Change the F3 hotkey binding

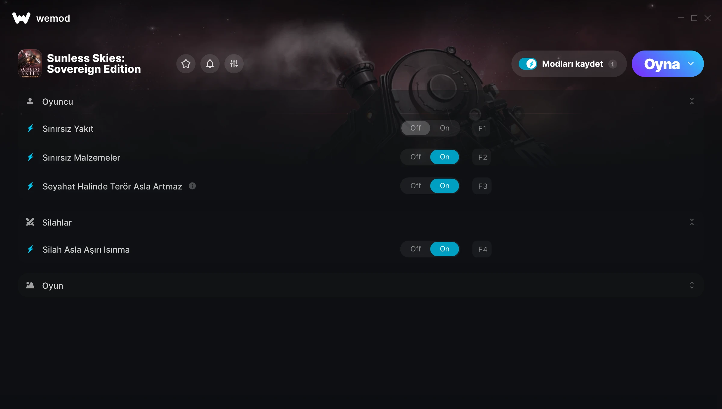(x=482, y=186)
